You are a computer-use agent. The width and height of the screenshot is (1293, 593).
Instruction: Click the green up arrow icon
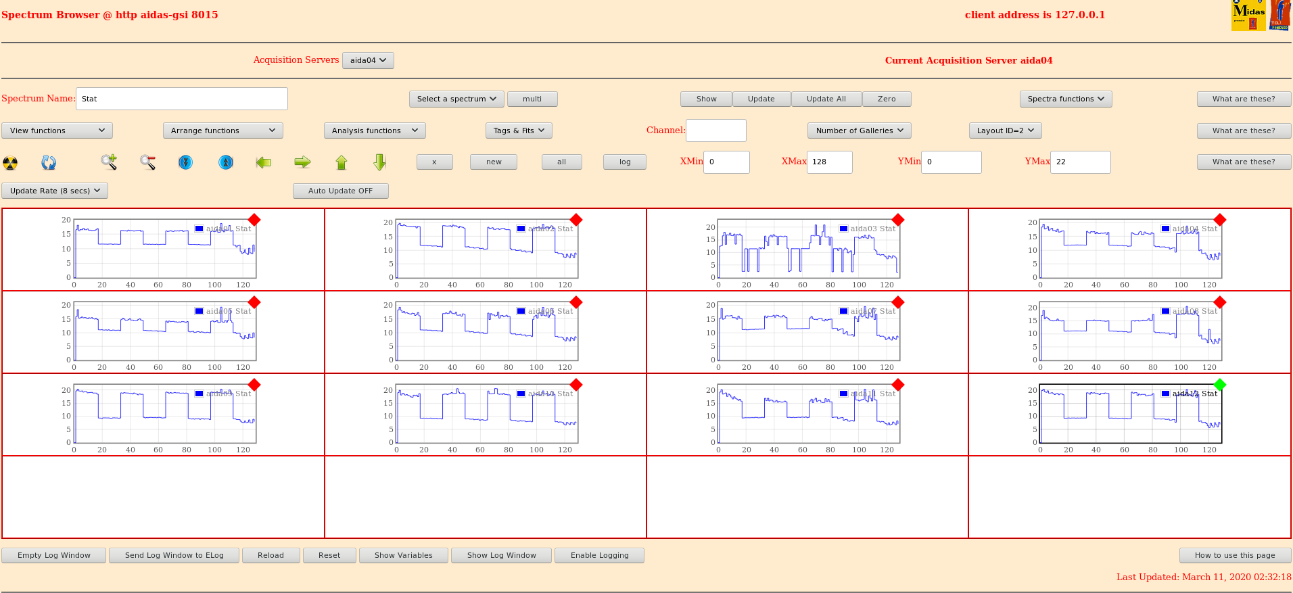coord(342,162)
